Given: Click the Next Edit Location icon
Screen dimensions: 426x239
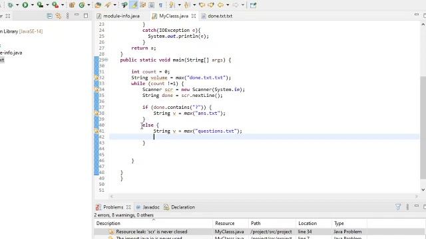Looking at the screenshot, I should (x=211, y=5).
